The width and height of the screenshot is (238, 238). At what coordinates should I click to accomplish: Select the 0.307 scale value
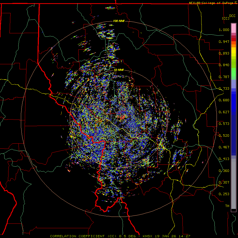[224, 182]
